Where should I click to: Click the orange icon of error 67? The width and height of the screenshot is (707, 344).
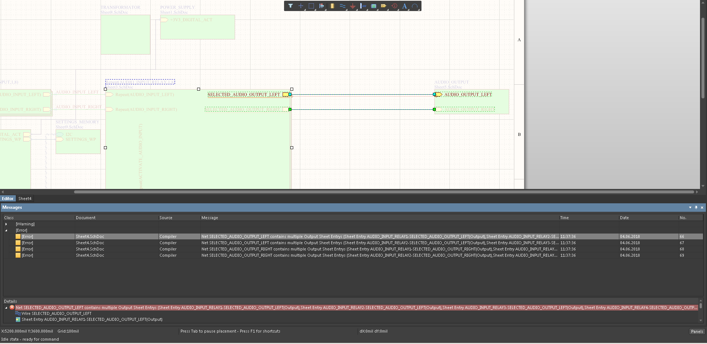click(x=18, y=243)
